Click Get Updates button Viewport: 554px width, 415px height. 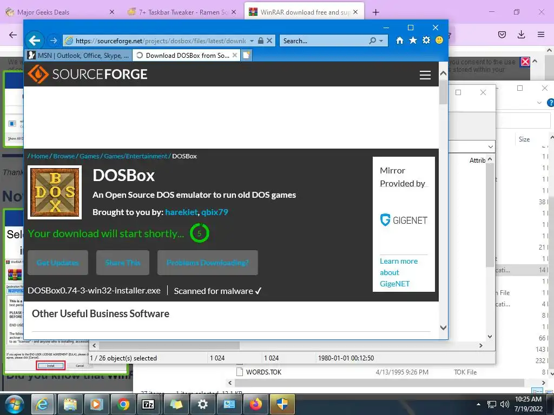pos(57,263)
